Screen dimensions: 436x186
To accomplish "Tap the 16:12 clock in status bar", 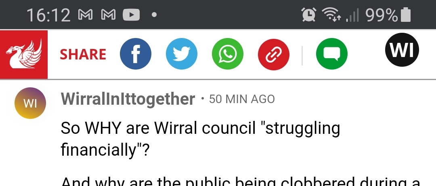I will click(49, 15).
